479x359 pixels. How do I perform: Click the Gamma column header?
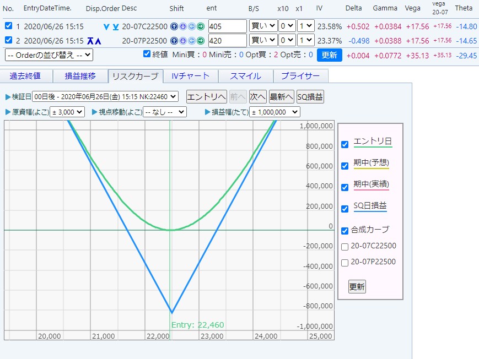tap(385, 8)
